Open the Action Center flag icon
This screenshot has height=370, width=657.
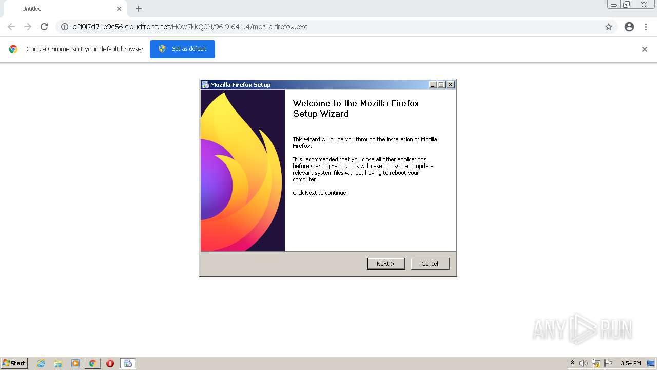[x=608, y=363]
